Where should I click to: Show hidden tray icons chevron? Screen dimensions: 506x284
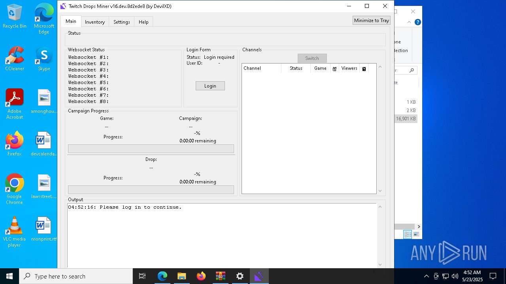tap(426, 276)
